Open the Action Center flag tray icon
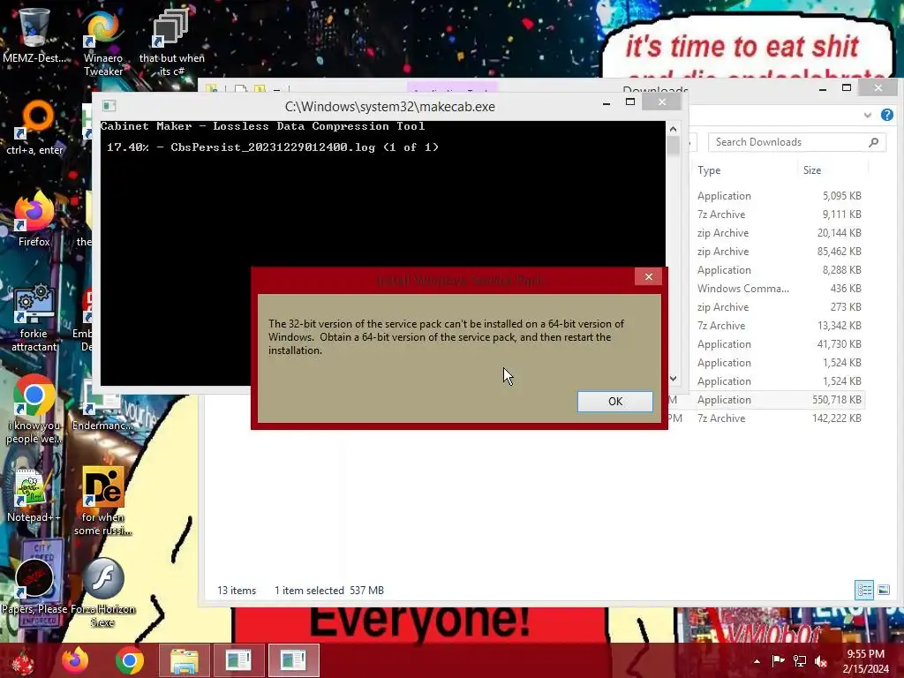Viewport: 904px width, 678px height. pos(778,661)
